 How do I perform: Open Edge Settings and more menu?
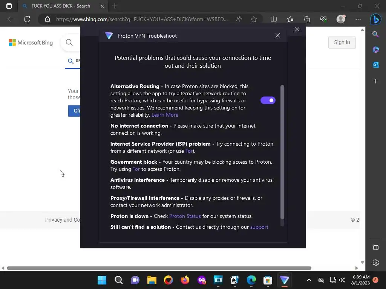(x=358, y=19)
